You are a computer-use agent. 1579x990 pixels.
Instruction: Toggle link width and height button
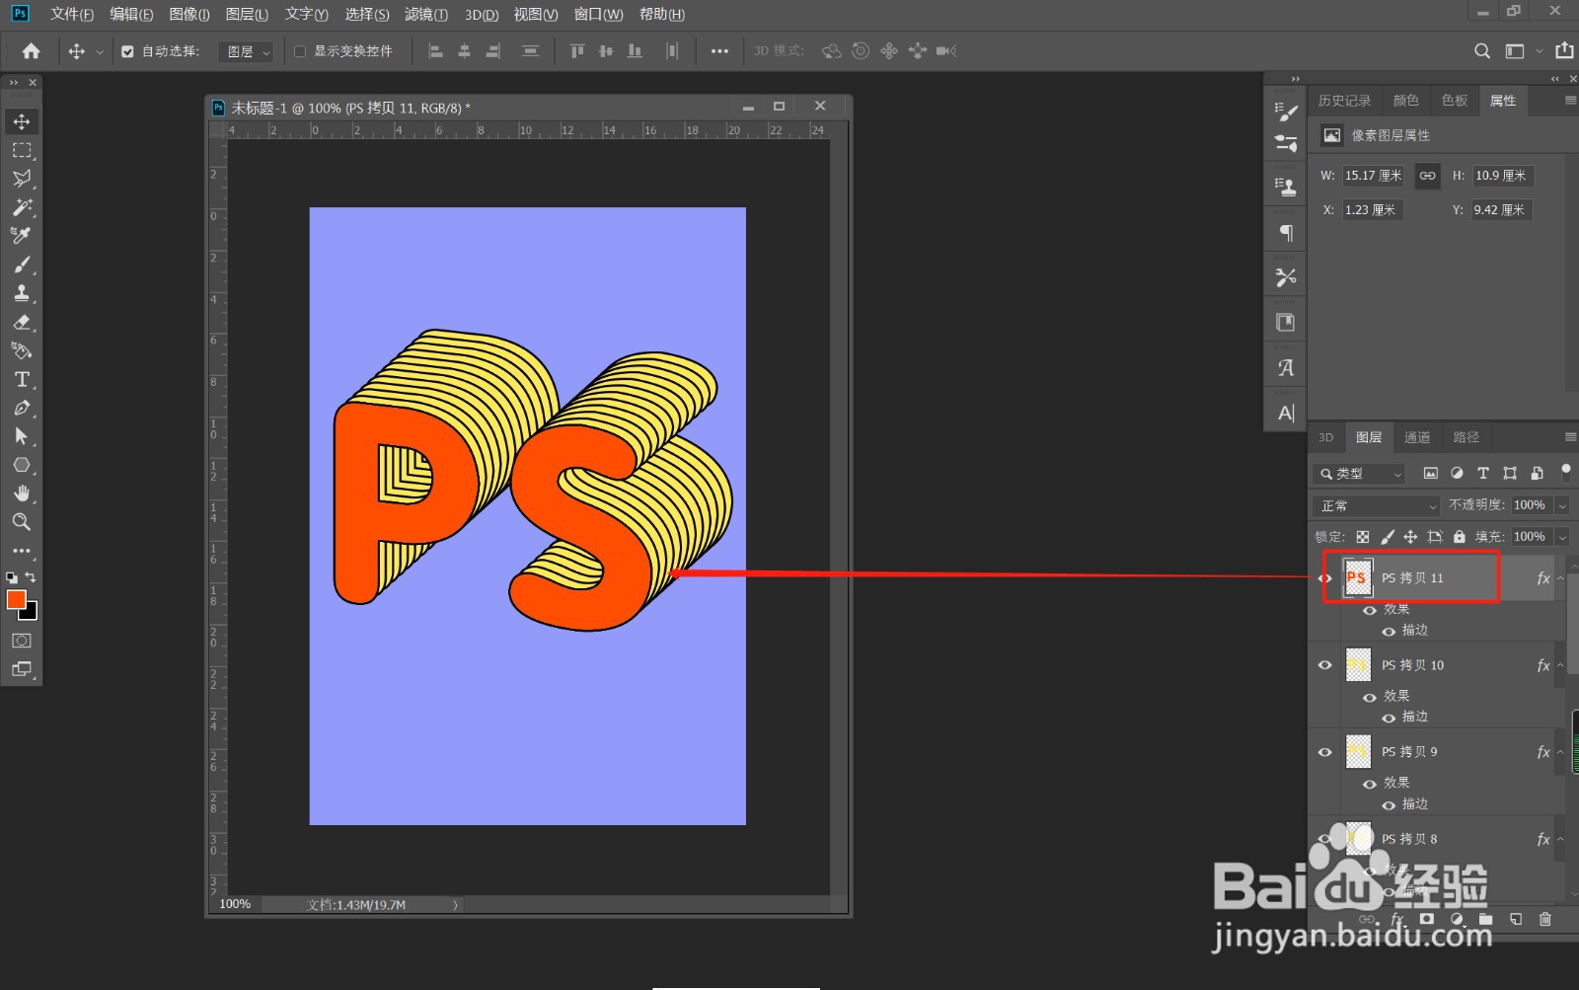pyautogui.click(x=1427, y=176)
